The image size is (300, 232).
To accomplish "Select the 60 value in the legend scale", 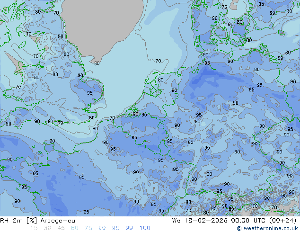I will point(75,228).
